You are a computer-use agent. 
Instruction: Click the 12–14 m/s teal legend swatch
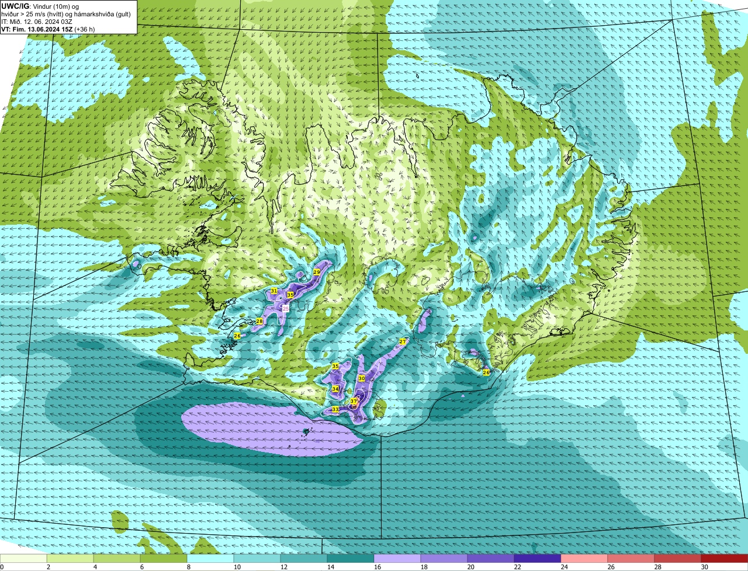(304, 558)
